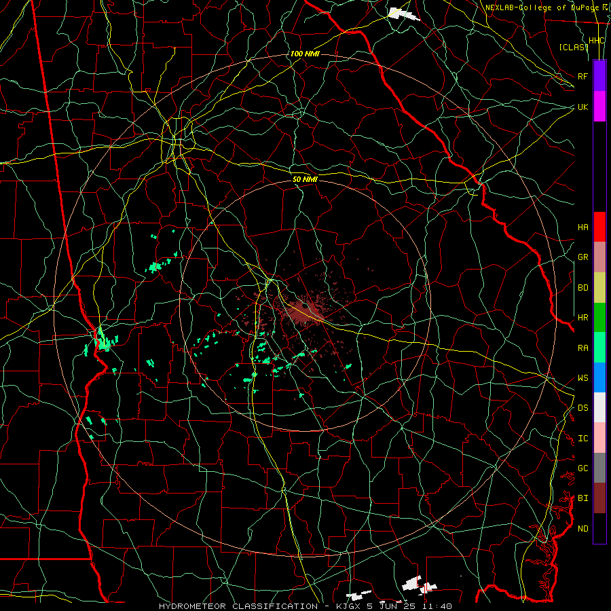The height and width of the screenshot is (611, 611).
Task: Click the pinkish GR legend swatch
Action: click(x=599, y=257)
